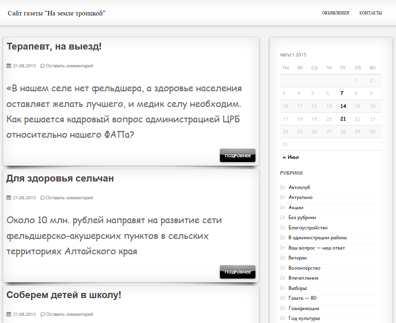Viewport: 396px width, 323px height.
Task: Open the Выборы category
Action: (298, 288)
